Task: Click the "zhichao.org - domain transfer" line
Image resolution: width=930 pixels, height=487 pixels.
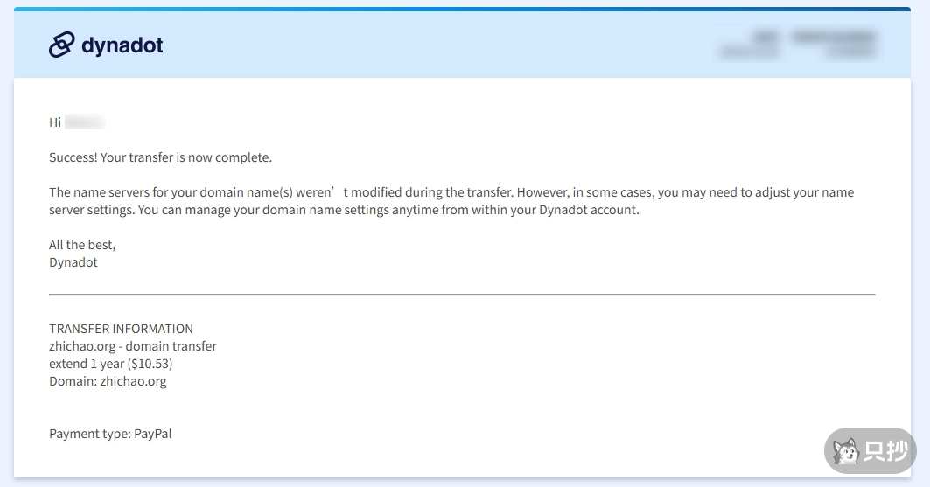Action: 133,346
